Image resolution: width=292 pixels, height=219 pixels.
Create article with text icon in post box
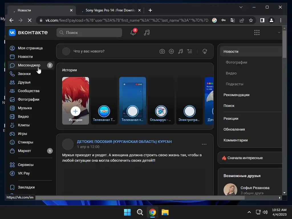pyautogui.click(x=190, y=51)
